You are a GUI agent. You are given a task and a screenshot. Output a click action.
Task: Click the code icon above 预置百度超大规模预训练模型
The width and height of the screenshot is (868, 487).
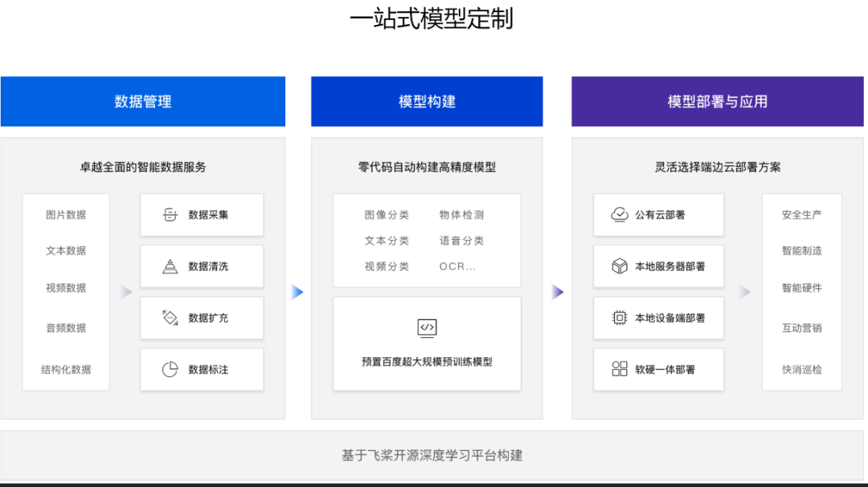(427, 328)
